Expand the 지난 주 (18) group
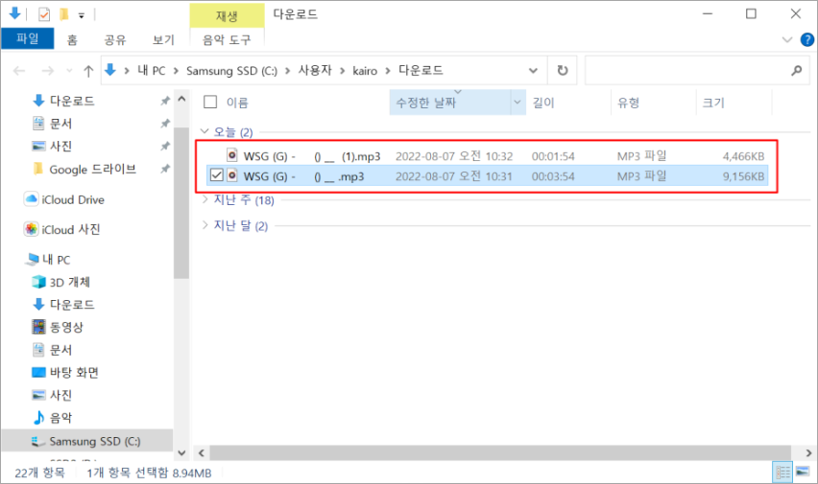Image resolution: width=818 pixels, height=484 pixels. [204, 199]
